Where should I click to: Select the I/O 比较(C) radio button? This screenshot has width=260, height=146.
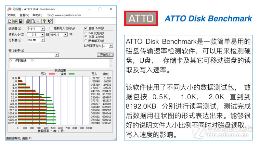(x=86, y=33)
